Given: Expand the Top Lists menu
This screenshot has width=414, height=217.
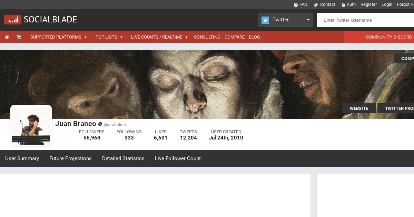Looking at the screenshot, I should [x=109, y=37].
